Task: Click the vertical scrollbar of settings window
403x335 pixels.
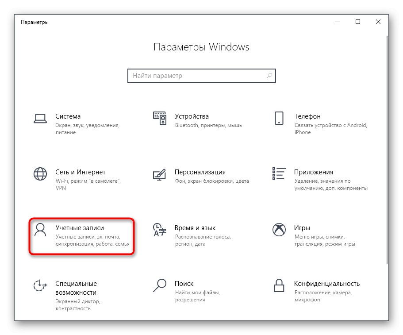Action: [387, 150]
